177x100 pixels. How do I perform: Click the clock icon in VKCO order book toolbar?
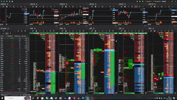point(99,31)
